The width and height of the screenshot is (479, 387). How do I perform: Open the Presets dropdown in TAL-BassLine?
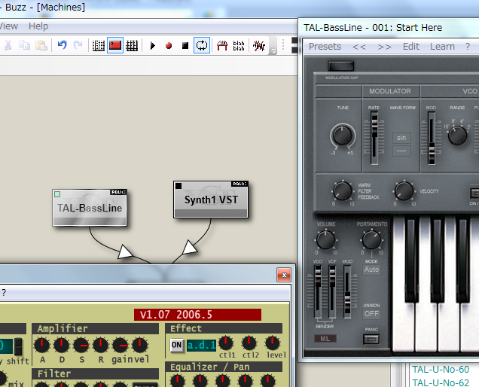[x=325, y=46]
